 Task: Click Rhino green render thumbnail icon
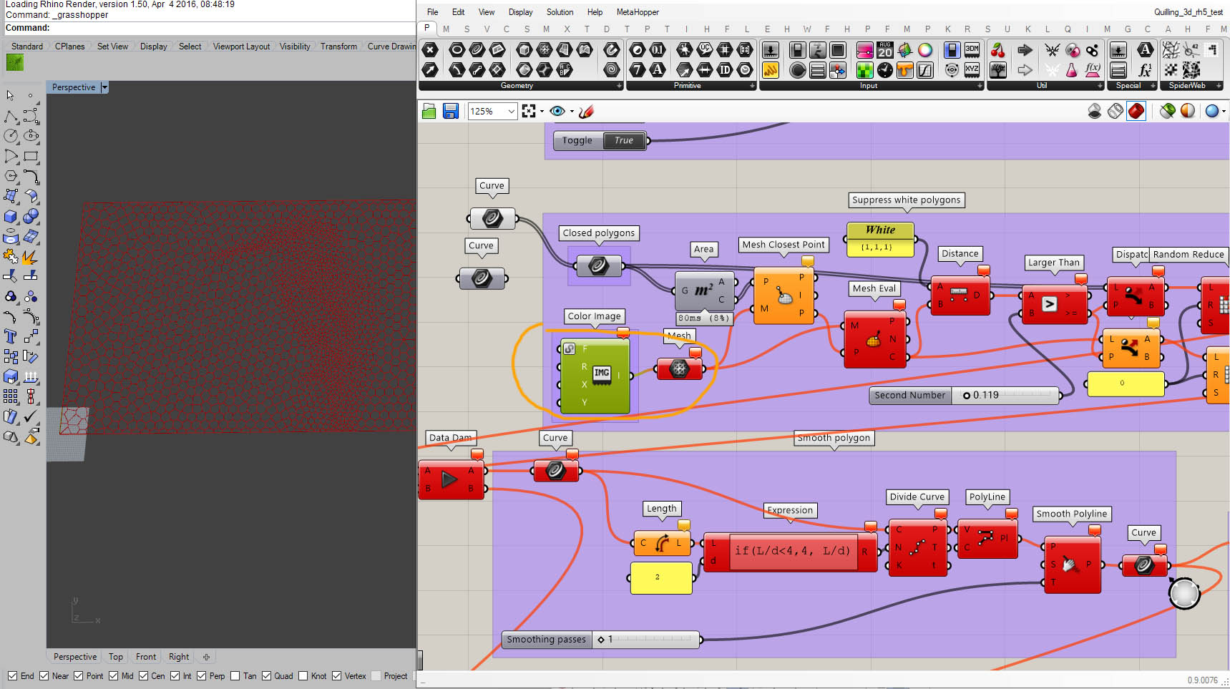point(15,63)
